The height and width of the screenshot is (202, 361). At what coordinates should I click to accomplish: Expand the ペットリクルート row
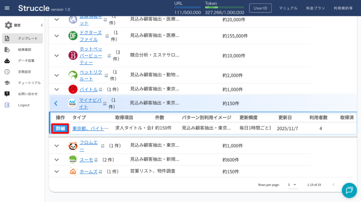pyautogui.click(x=56, y=75)
